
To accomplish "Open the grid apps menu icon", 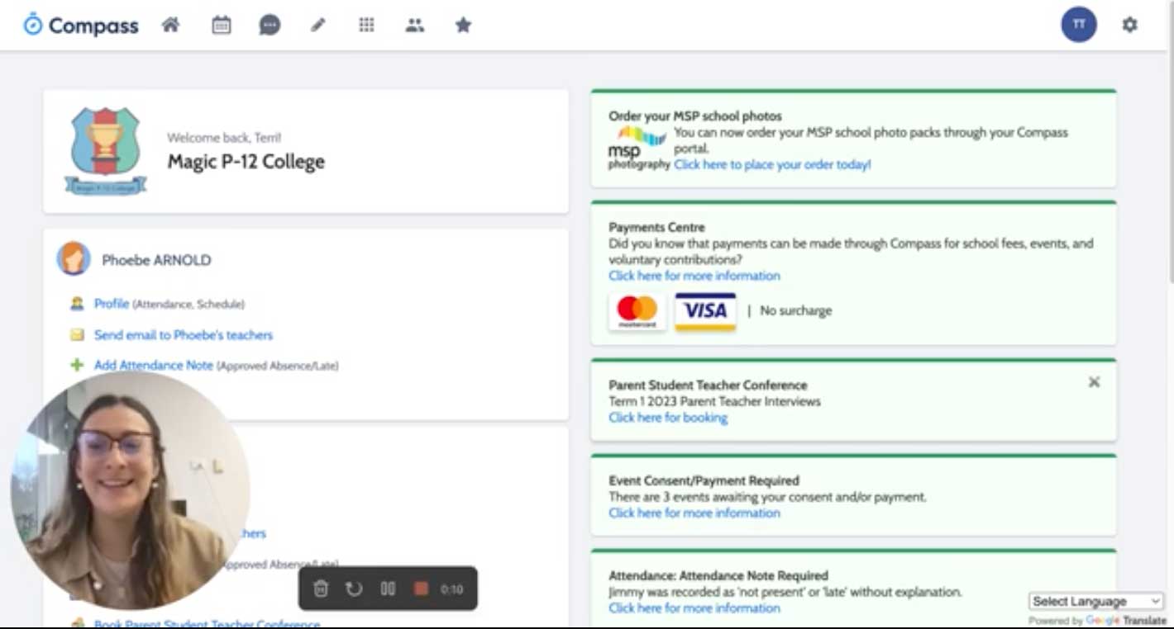I will coord(365,25).
